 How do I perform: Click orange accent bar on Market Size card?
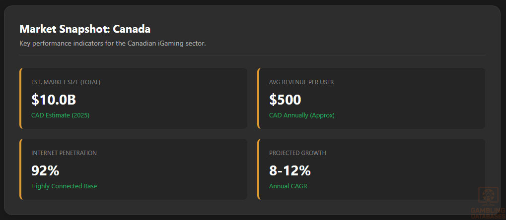coord(20,98)
